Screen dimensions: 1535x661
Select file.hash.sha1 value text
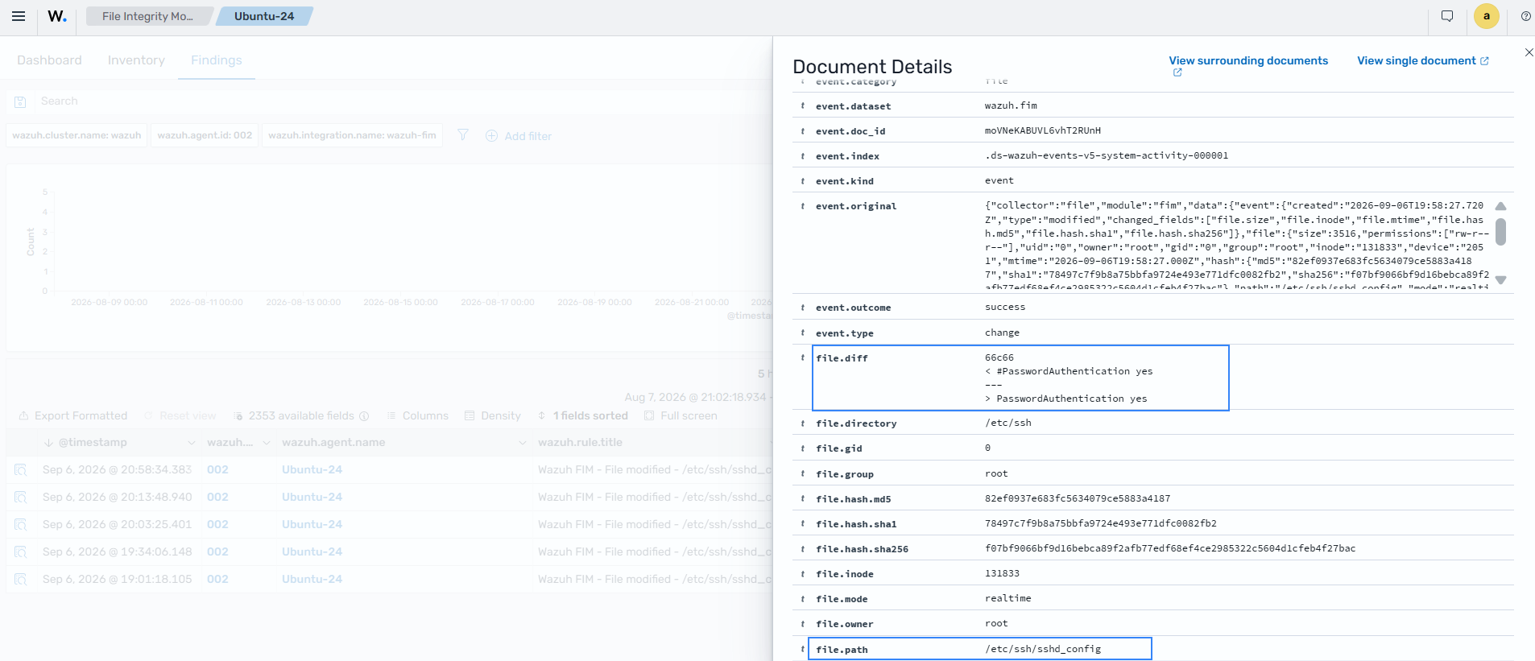(x=1100, y=523)
